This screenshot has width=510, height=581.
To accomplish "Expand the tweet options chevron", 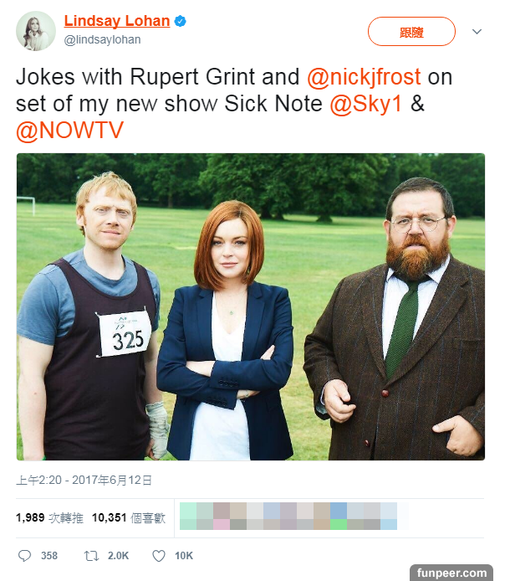I will click(477, 32).
